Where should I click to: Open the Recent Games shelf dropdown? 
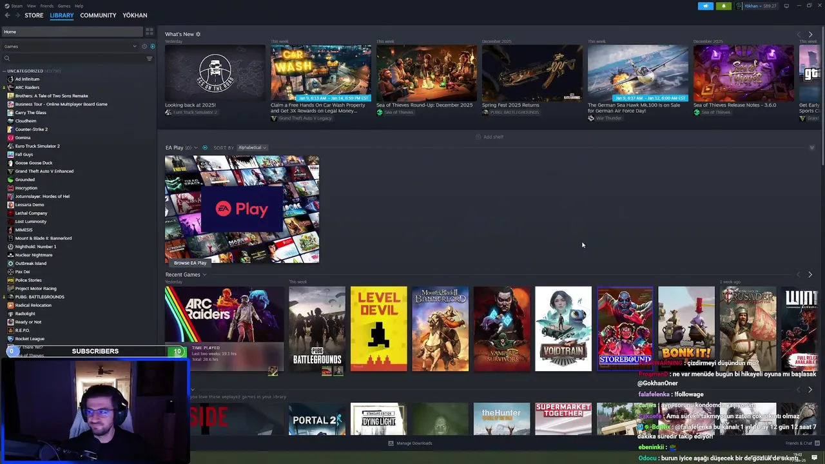(204, 275)
